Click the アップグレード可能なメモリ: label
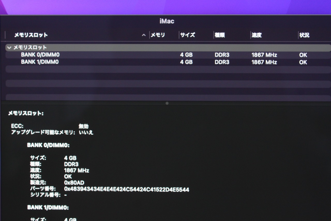The height and width of the screenshot is (221, 331). [43, 132]
